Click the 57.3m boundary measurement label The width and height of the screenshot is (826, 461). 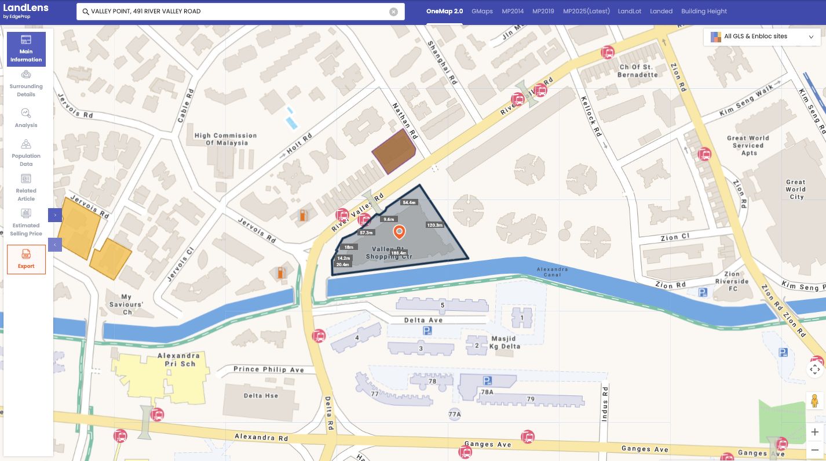[366, 233]
